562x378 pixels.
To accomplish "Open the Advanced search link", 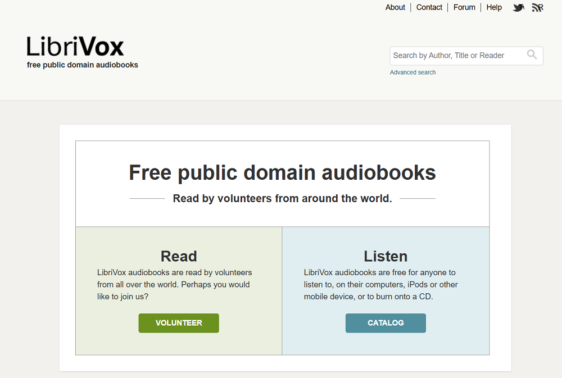I will click(413, 72).
